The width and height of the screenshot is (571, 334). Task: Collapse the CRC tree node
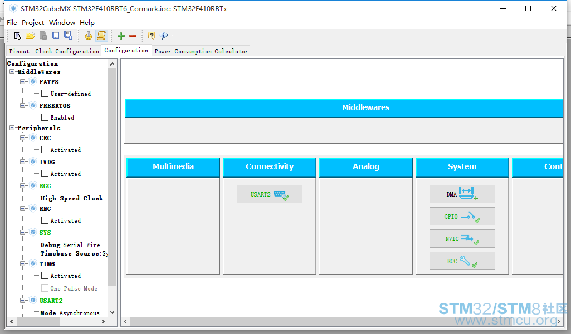[x=23, y=138]
